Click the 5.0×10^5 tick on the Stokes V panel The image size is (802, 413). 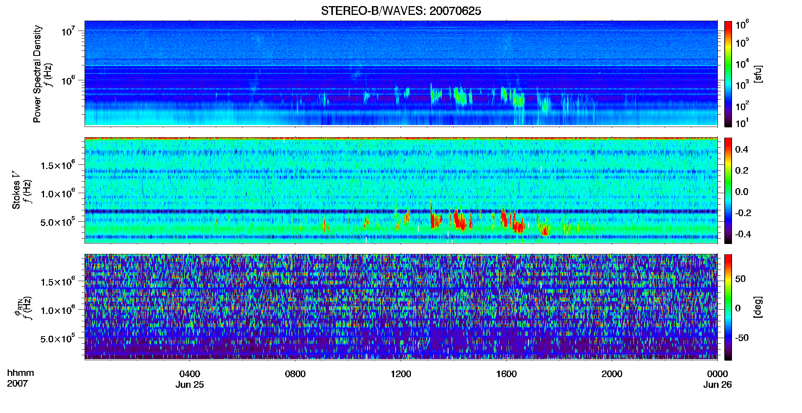(x=58, y=222)
